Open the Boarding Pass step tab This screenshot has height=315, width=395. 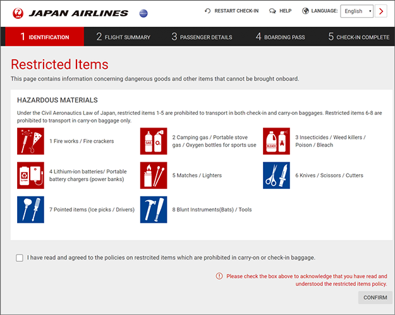pos(280,37)
